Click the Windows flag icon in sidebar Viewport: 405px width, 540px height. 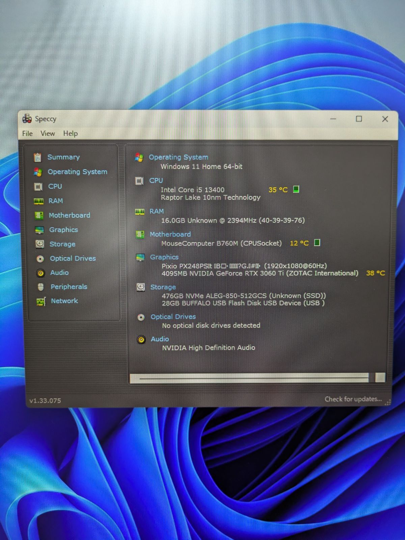(38, 172)
